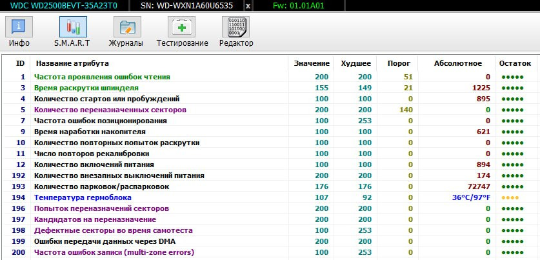This screenshot has width=540, height=260.
Task: Select Количество переназначенных секторов row
Action: (x=110, y=110)
